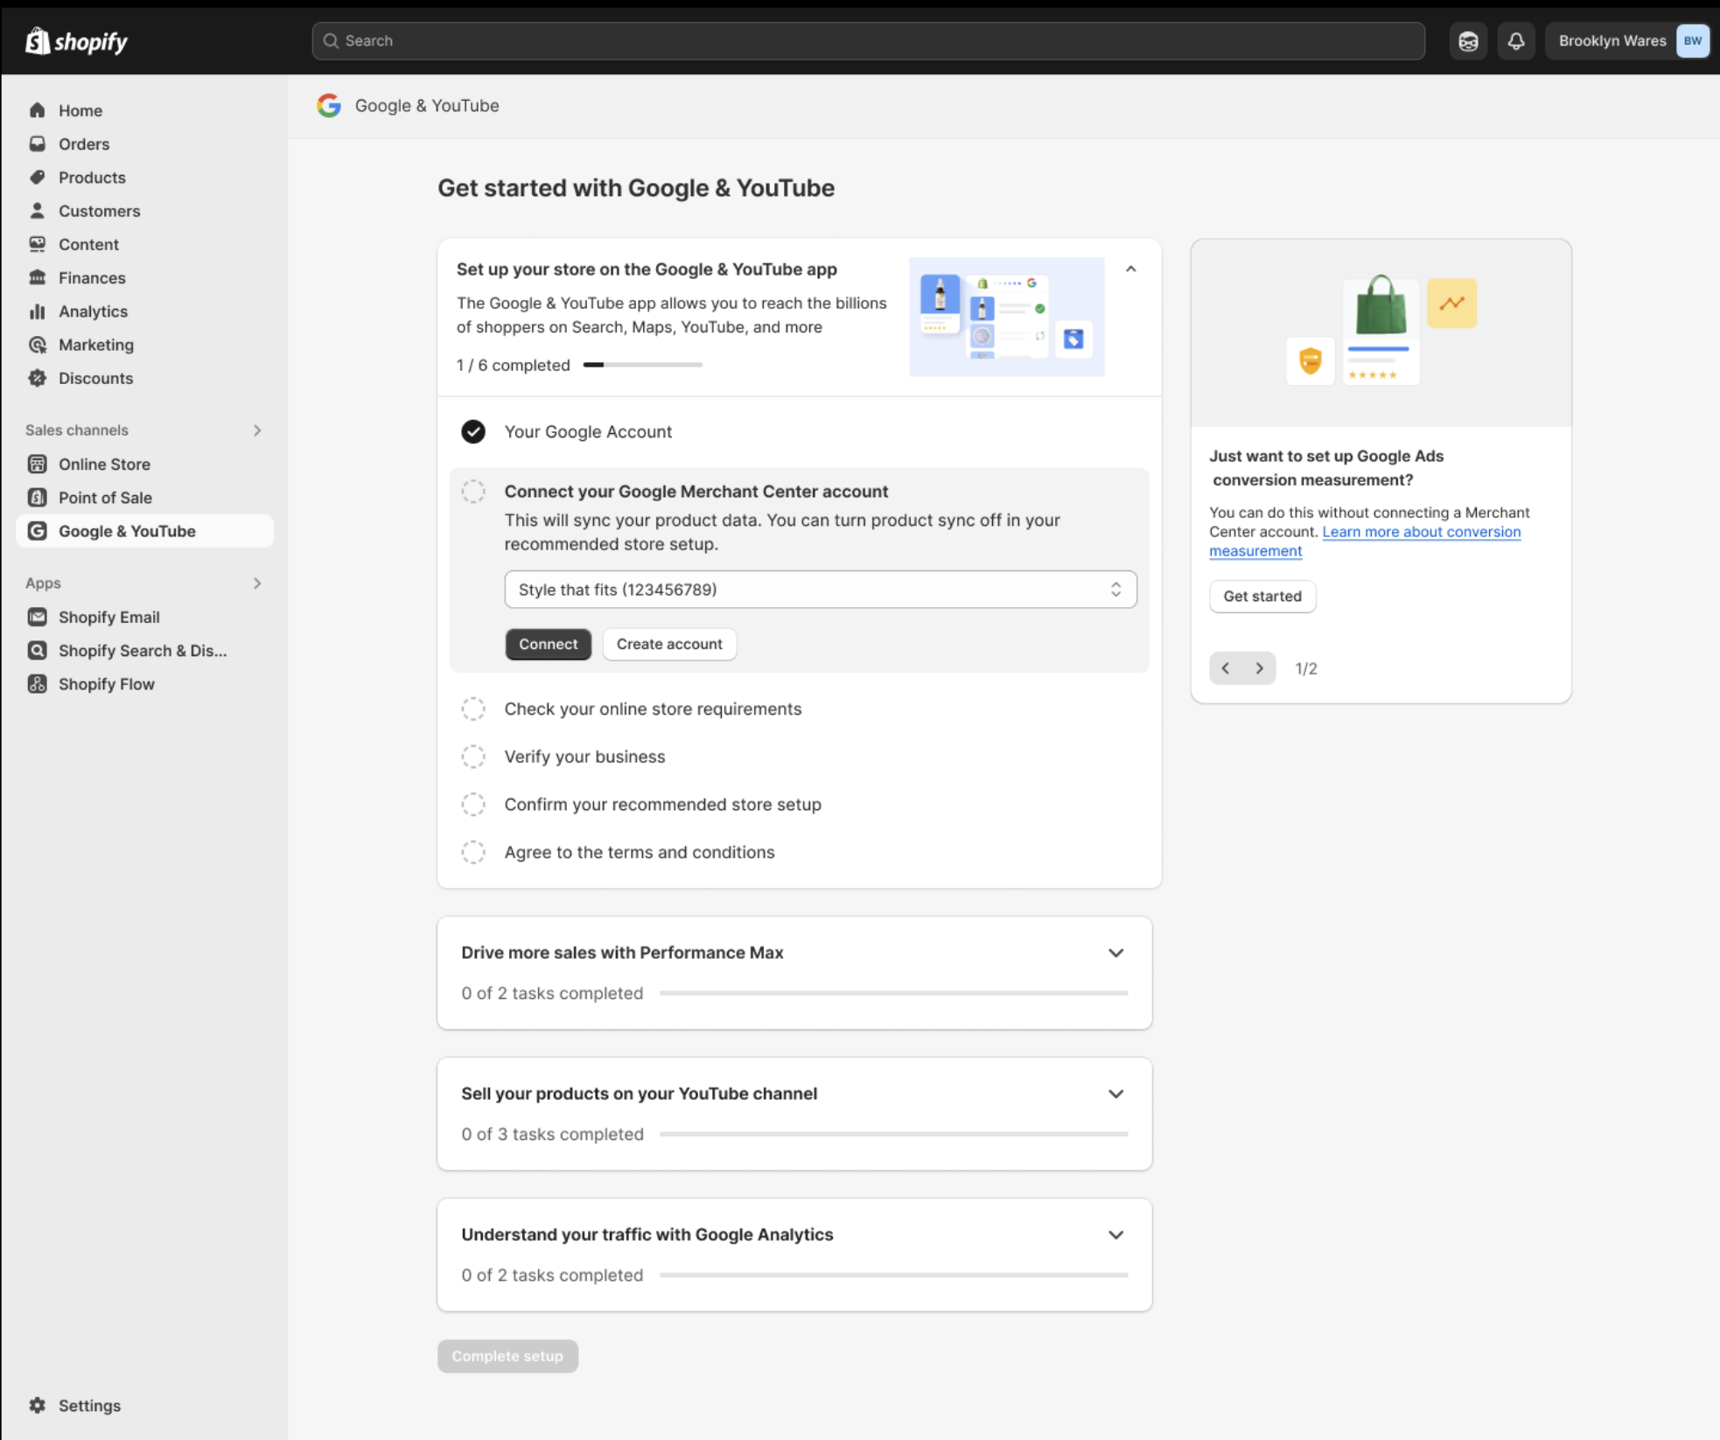This screenshot has height=1440, width=1720.
Task: Click the Search input field
Action: coord(869,40)
